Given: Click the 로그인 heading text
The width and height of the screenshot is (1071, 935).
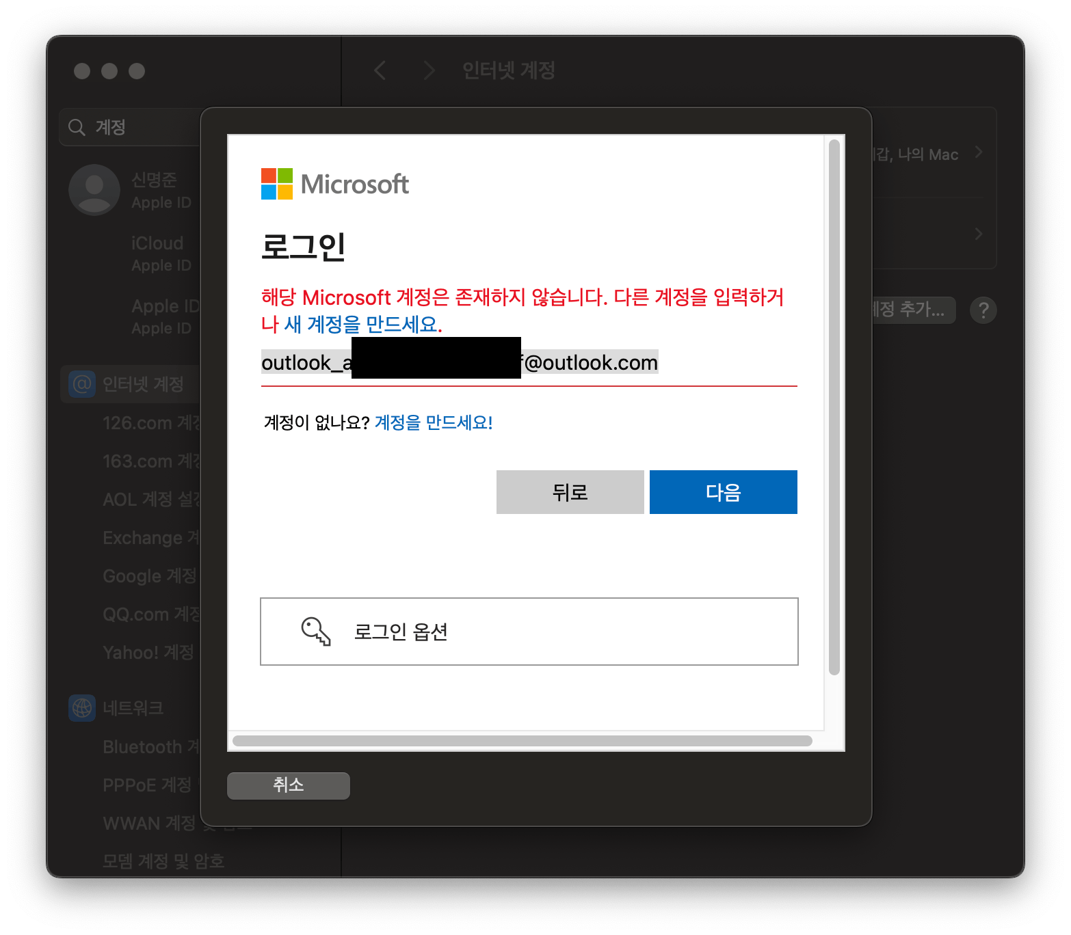Looking at the screenshot, I should 304,246.
